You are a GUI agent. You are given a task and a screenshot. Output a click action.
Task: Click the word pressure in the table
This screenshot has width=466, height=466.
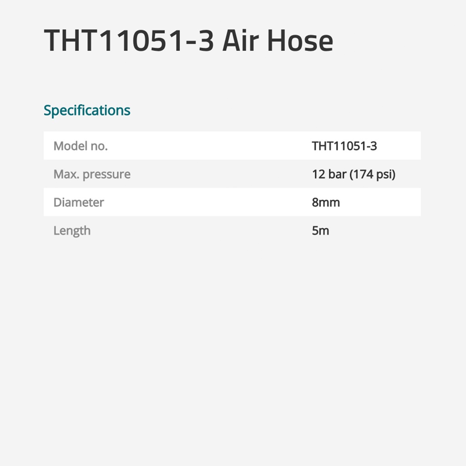click(x=106, y=175)
